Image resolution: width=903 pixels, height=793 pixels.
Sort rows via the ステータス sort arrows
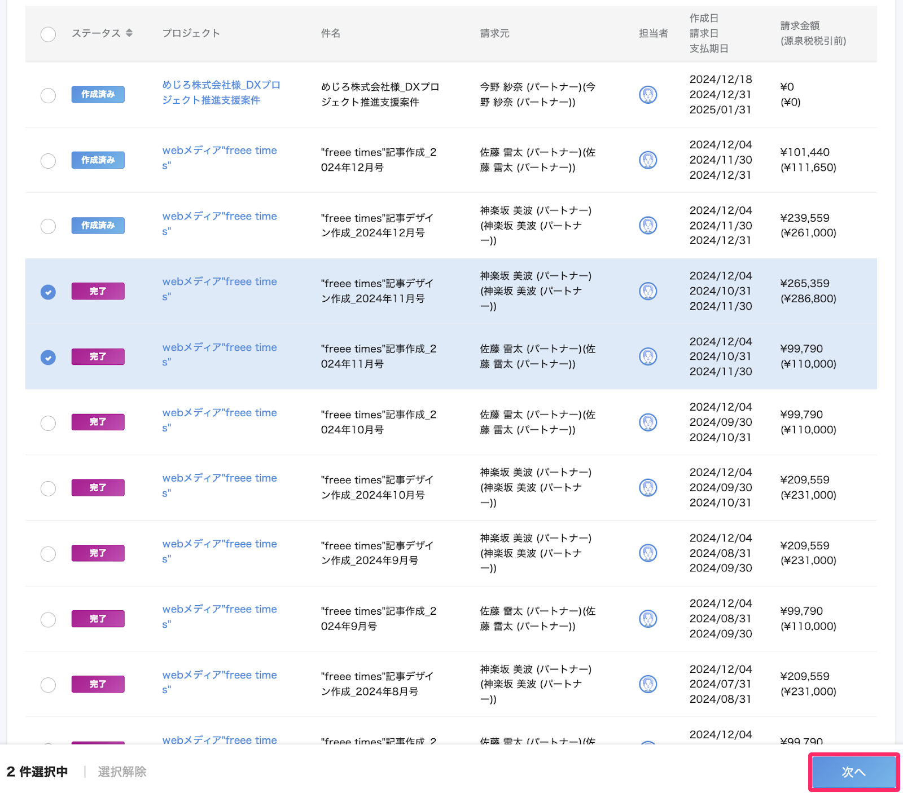129,33
